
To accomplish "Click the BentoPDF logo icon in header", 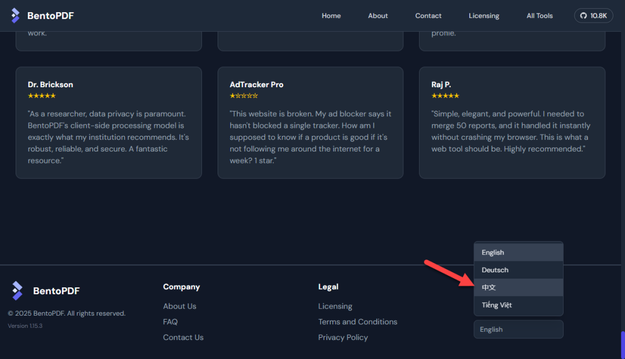I will coord(16,16).
